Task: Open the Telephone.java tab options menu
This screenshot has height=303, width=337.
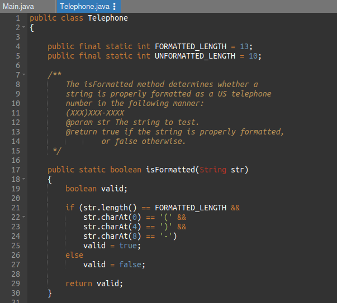Action: pyautogui.click(x=115, y=7)
